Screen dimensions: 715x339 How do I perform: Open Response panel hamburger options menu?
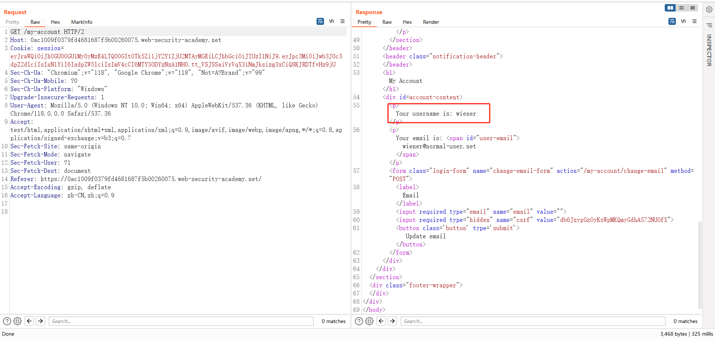point(695,21)
